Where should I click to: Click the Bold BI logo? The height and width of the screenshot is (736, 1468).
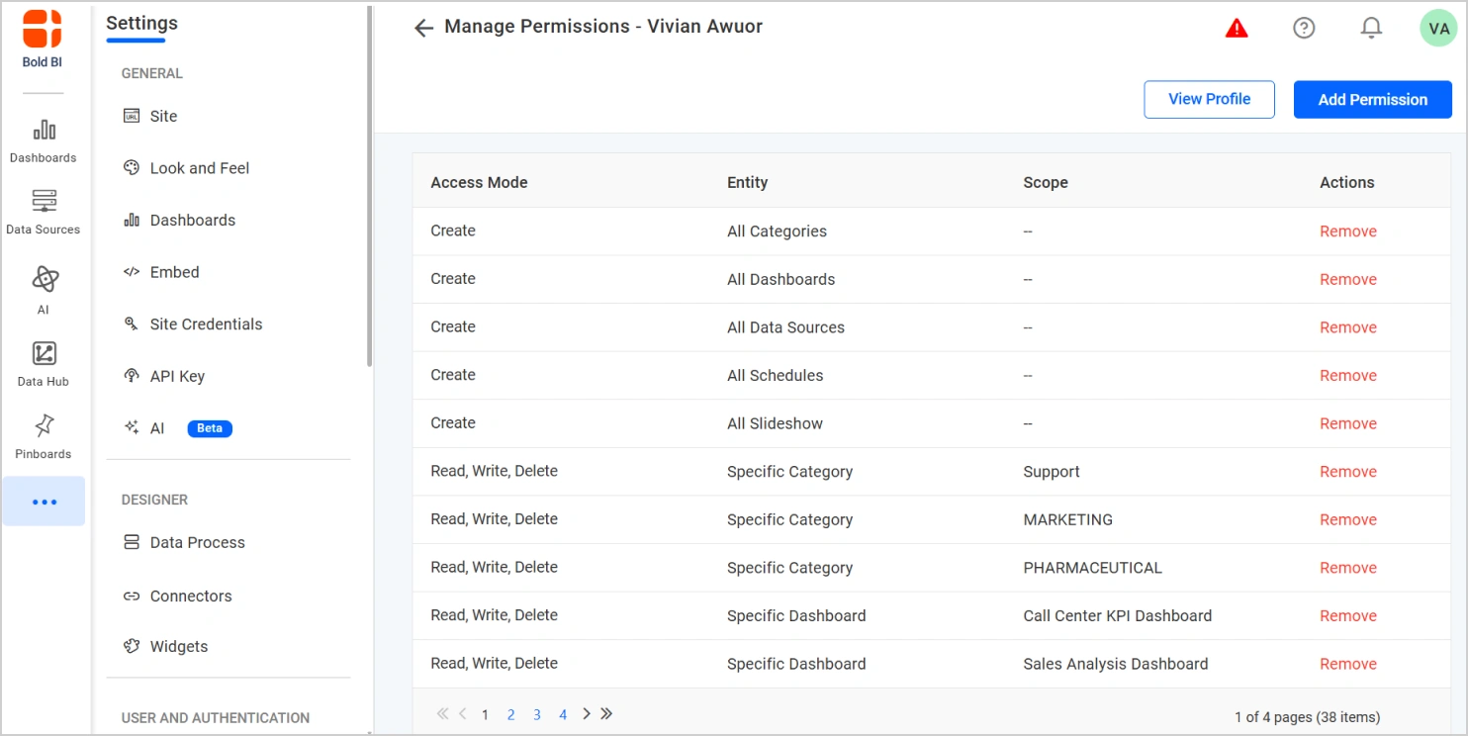(43, 38)
